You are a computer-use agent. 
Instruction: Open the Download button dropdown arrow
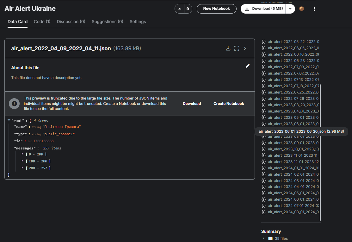(x=290, y=9)
